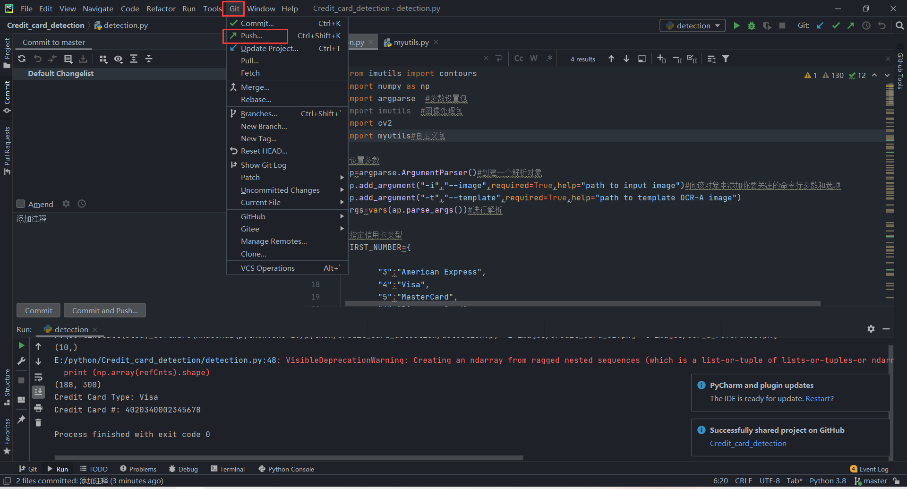Screen dimensions: 907x489
Task: Run detection with coverage icon
Action: tap(767, 26)
